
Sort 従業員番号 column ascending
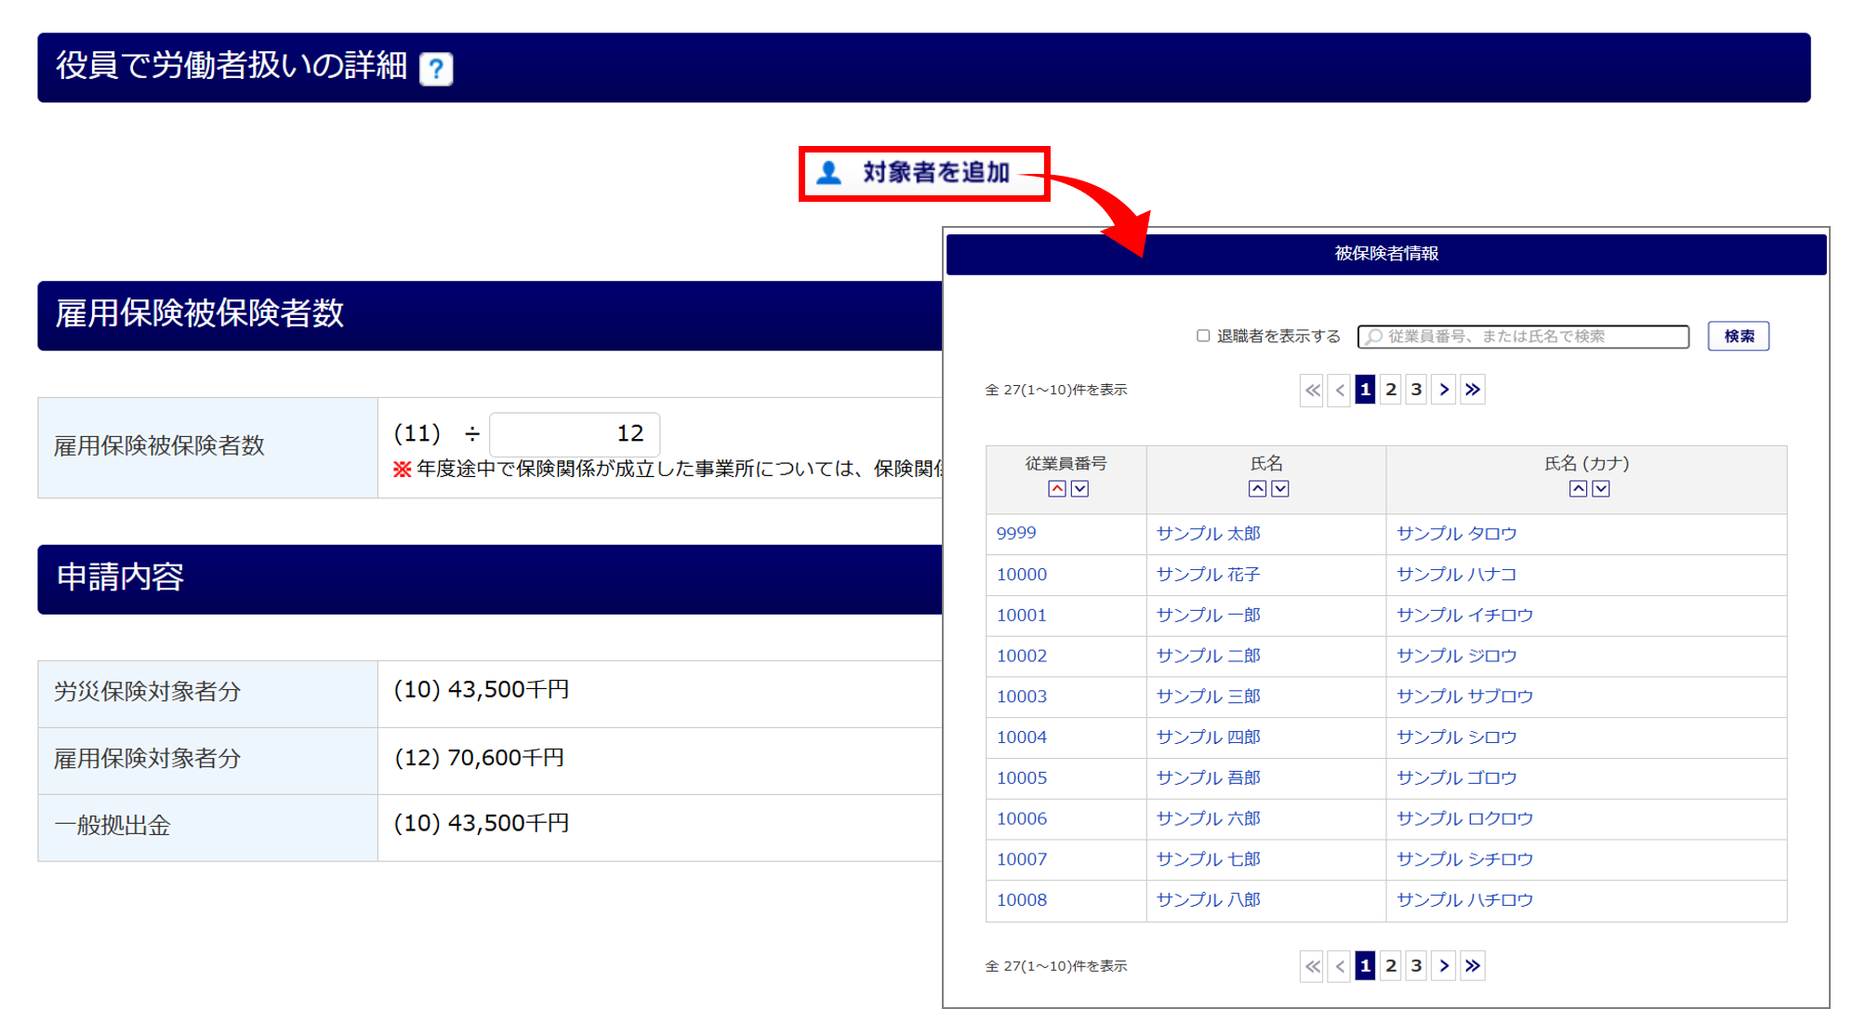[x=1056, y=488]
